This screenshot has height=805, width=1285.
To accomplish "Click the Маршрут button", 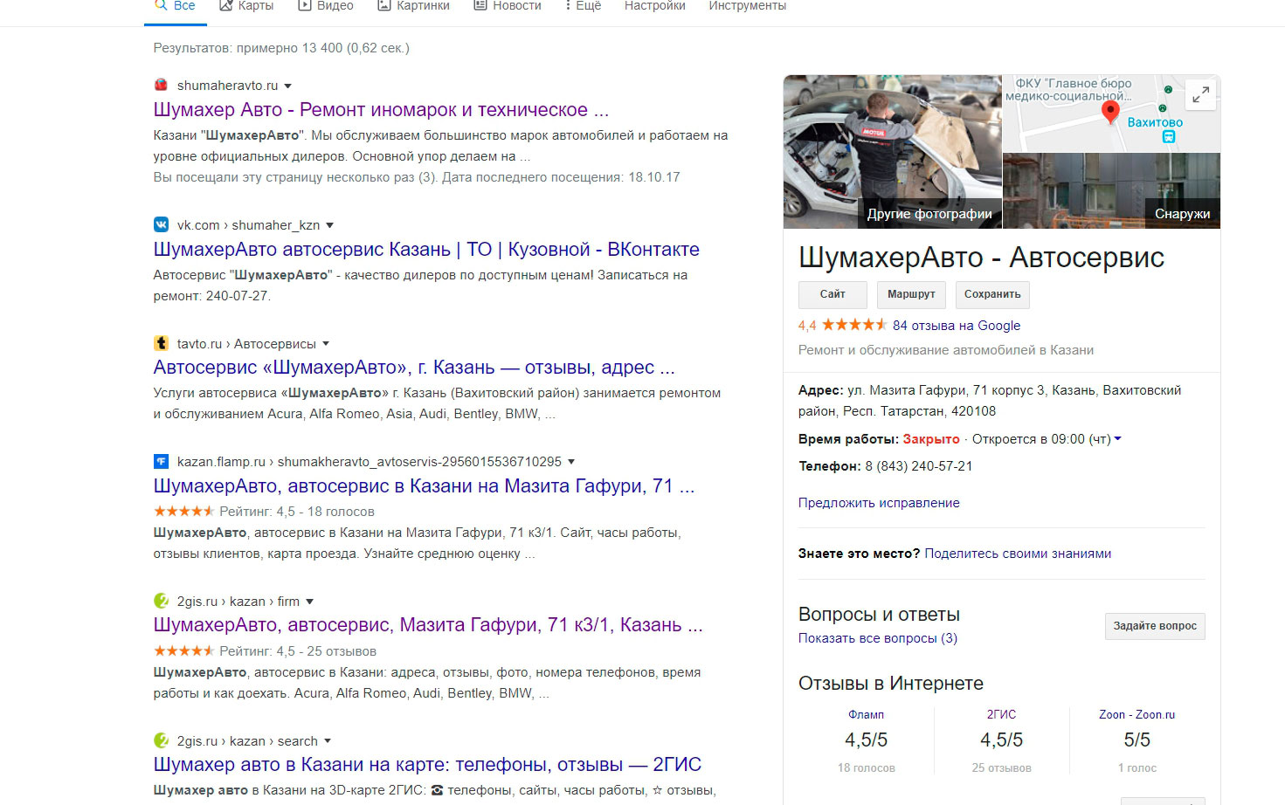I will point(911,295).
